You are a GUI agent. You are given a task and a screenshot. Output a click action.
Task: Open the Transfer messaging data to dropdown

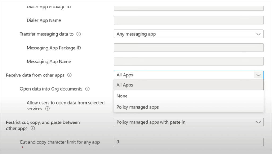[189, 34]
